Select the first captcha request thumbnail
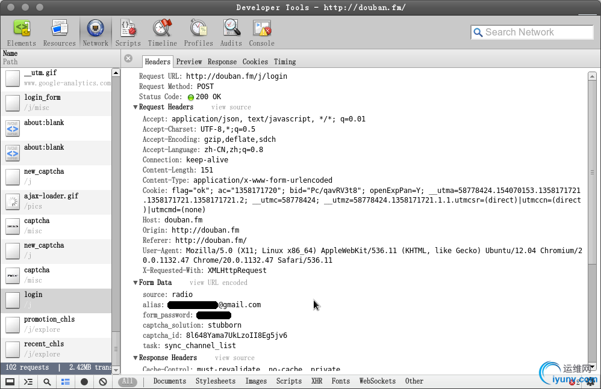 click(x=13, y=227)
